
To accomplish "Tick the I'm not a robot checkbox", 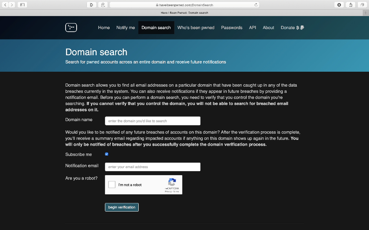I will click(112, 185).
